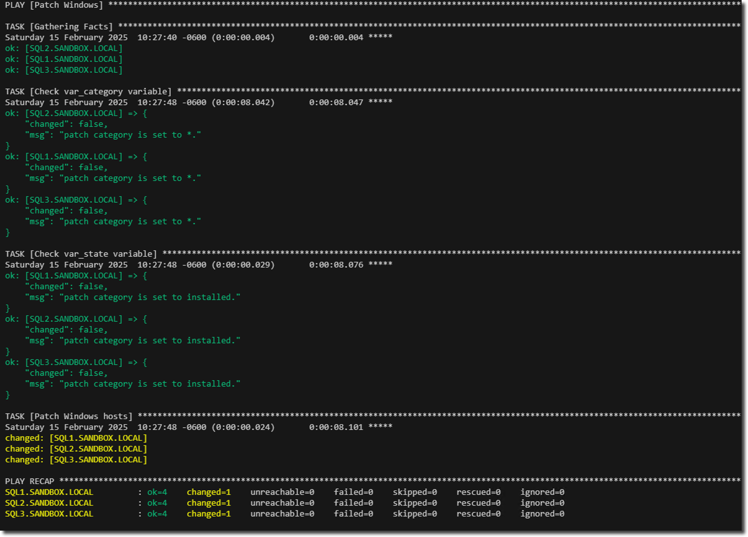
Task: Click SQL3.SANDBOX.LOCAL in the play recap
Action: point(49,514)
